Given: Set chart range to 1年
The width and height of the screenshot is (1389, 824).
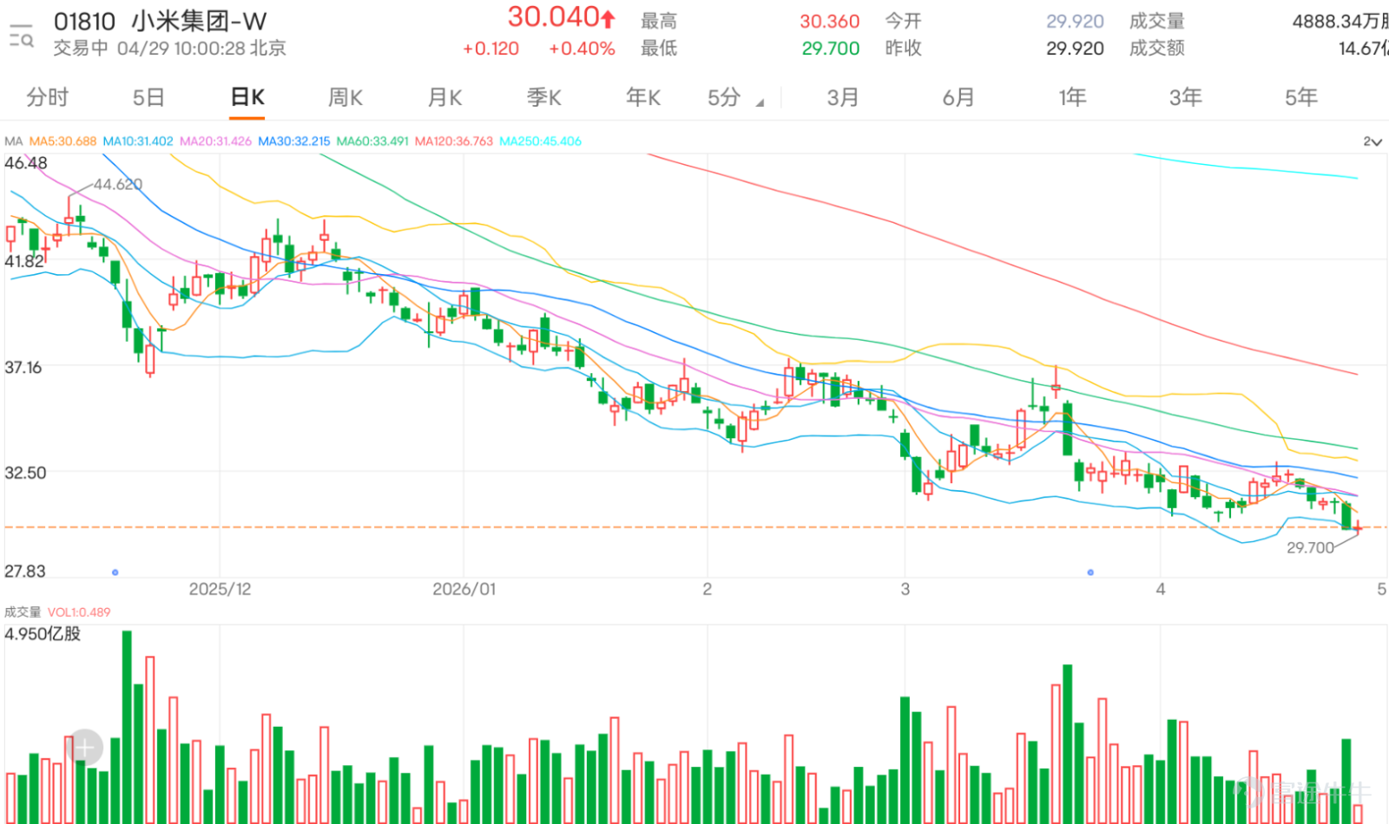Looking at the screenshot, I should coord(1072,97).
